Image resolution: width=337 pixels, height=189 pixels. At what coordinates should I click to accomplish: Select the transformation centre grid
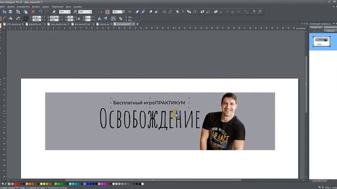coord(26,19)
